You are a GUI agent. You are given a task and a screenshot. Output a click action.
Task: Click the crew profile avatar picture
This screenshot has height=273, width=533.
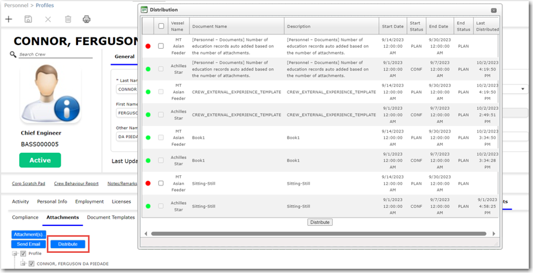pos(51,95)
